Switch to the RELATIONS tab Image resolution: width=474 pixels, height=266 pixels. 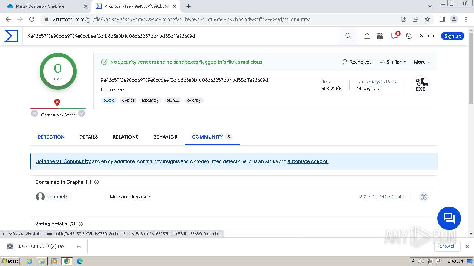coord(126,137)
